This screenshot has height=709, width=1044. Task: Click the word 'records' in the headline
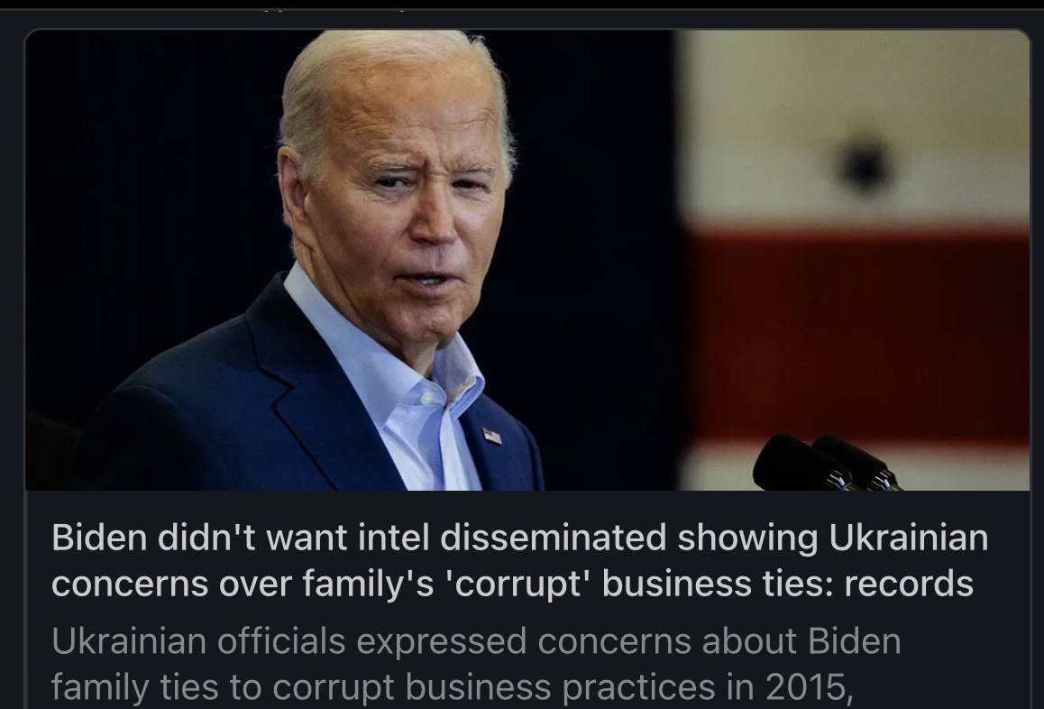click(x=909, y=584)
